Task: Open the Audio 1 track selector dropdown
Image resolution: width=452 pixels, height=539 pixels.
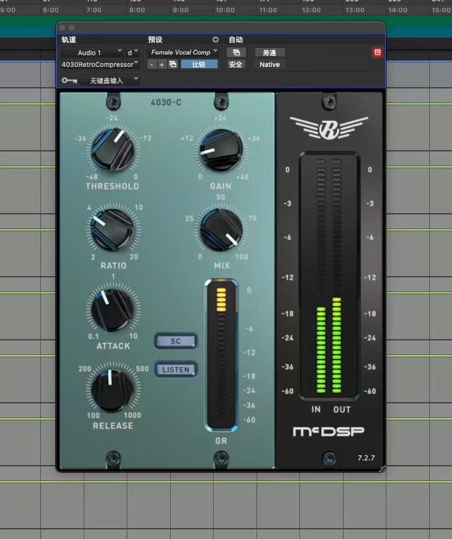Action: pyautogui.click(x=92, y=53)
